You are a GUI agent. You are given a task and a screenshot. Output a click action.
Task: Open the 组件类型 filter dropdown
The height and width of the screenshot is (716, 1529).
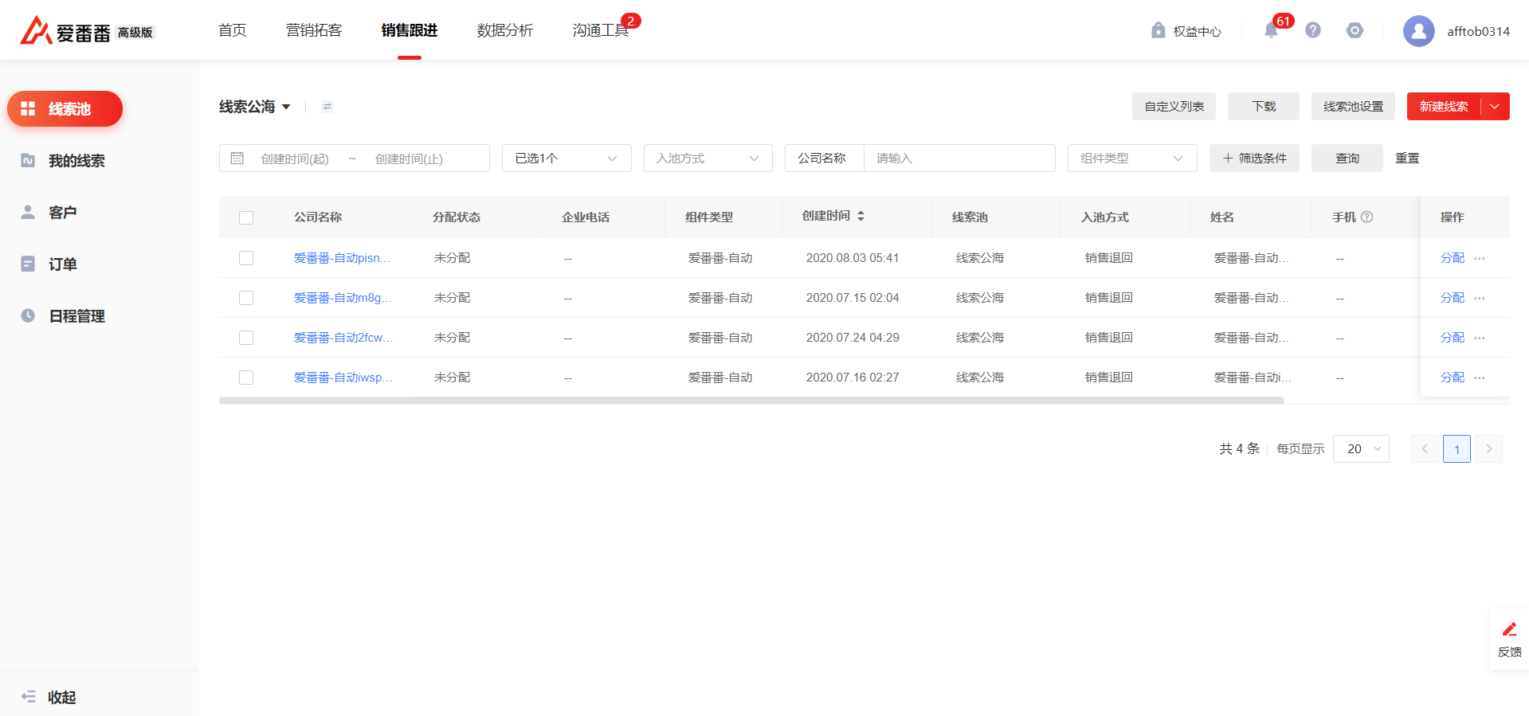point(1132,158)
